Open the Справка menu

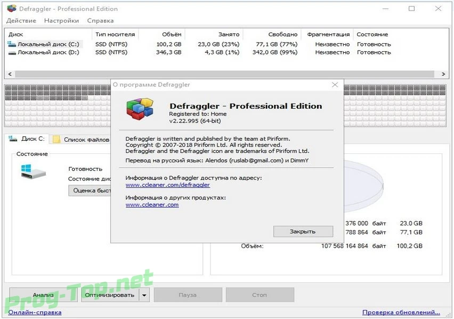click(x=100, y=21)
